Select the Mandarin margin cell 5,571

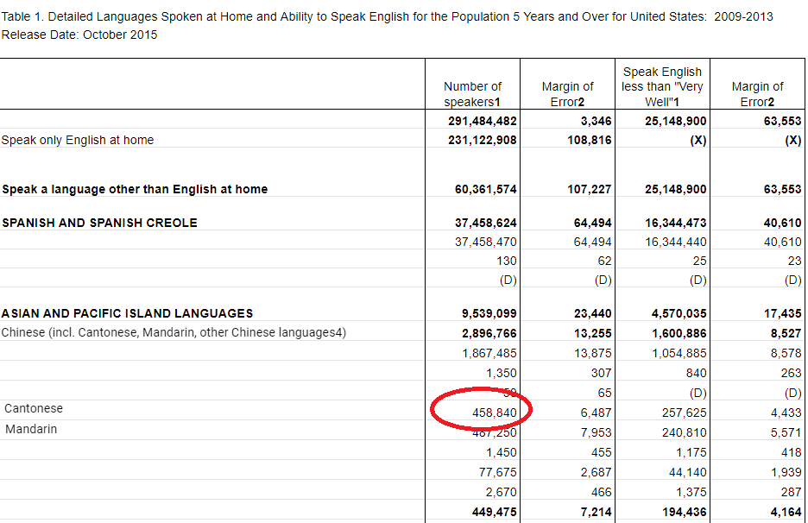click(x=786, y=432)
